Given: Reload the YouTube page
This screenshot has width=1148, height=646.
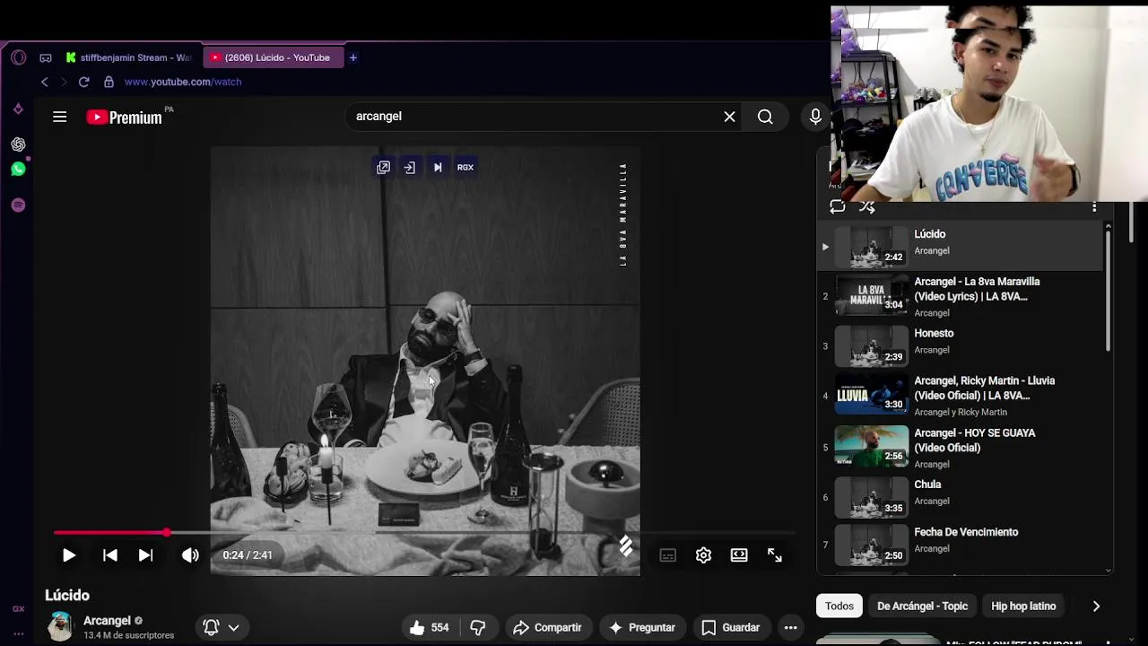Looking at the screenshot, I should (83, 82).
